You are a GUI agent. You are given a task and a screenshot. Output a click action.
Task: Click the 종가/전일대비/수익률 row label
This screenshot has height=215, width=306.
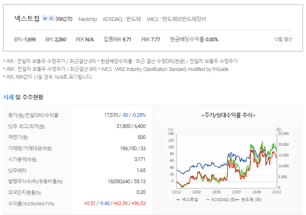click(33, 116)
